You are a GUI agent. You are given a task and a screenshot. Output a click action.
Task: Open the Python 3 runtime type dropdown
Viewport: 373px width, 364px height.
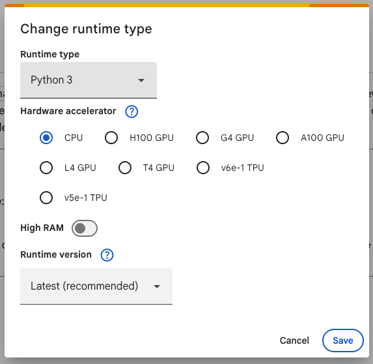(89, 80)
